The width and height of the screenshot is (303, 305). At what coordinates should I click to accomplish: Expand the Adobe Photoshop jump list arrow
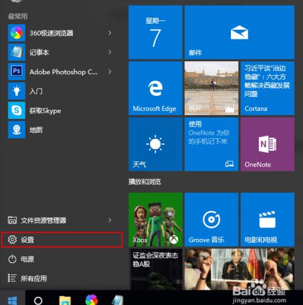110,72
